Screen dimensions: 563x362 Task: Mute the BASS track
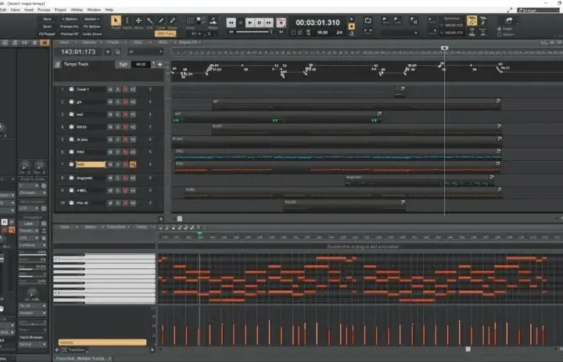(110, 127)
